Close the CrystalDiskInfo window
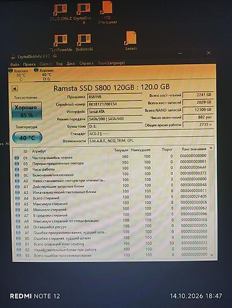This screenshot has width=232, height=308. tap(208, 53)
